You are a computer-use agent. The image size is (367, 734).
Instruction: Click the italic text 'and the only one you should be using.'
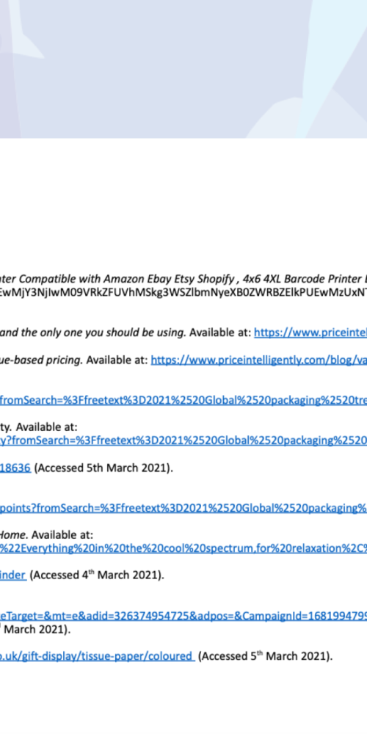[93, 333]
